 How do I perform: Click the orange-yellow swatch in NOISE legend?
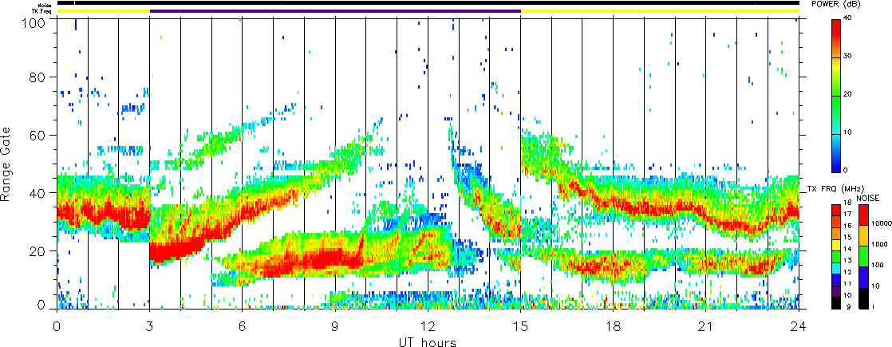pyautogui.click(x=862, y=235)
